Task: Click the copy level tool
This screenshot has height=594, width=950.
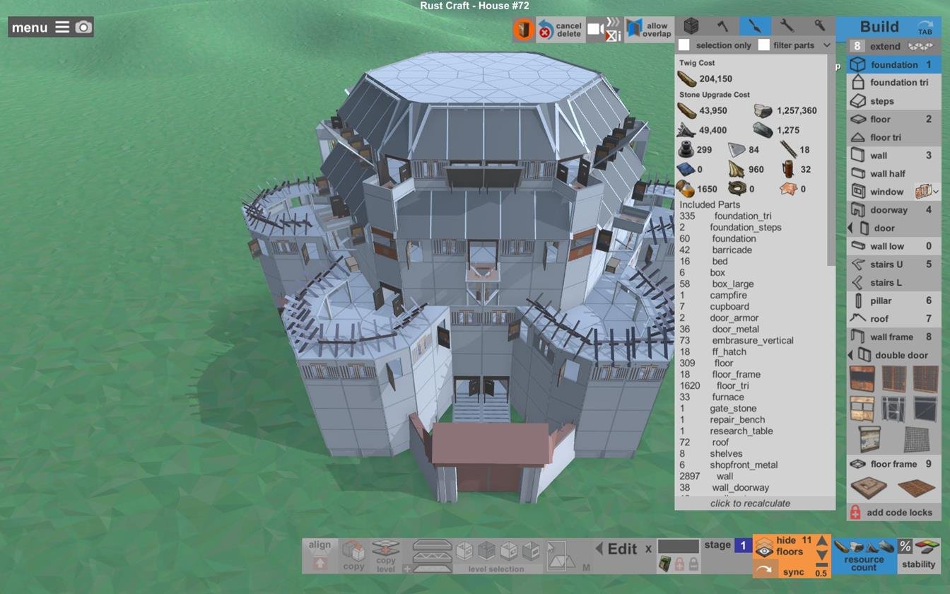Action: (386, 555)
